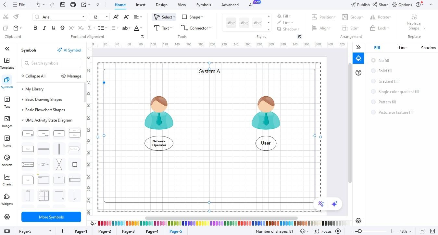The image size is (438, 235).
Task: Click the Network Operator ellipse on canvas
Action: 159,143
